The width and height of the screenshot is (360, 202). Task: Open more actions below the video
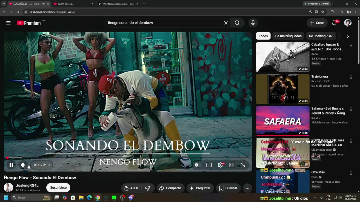(x=247, y=188)
